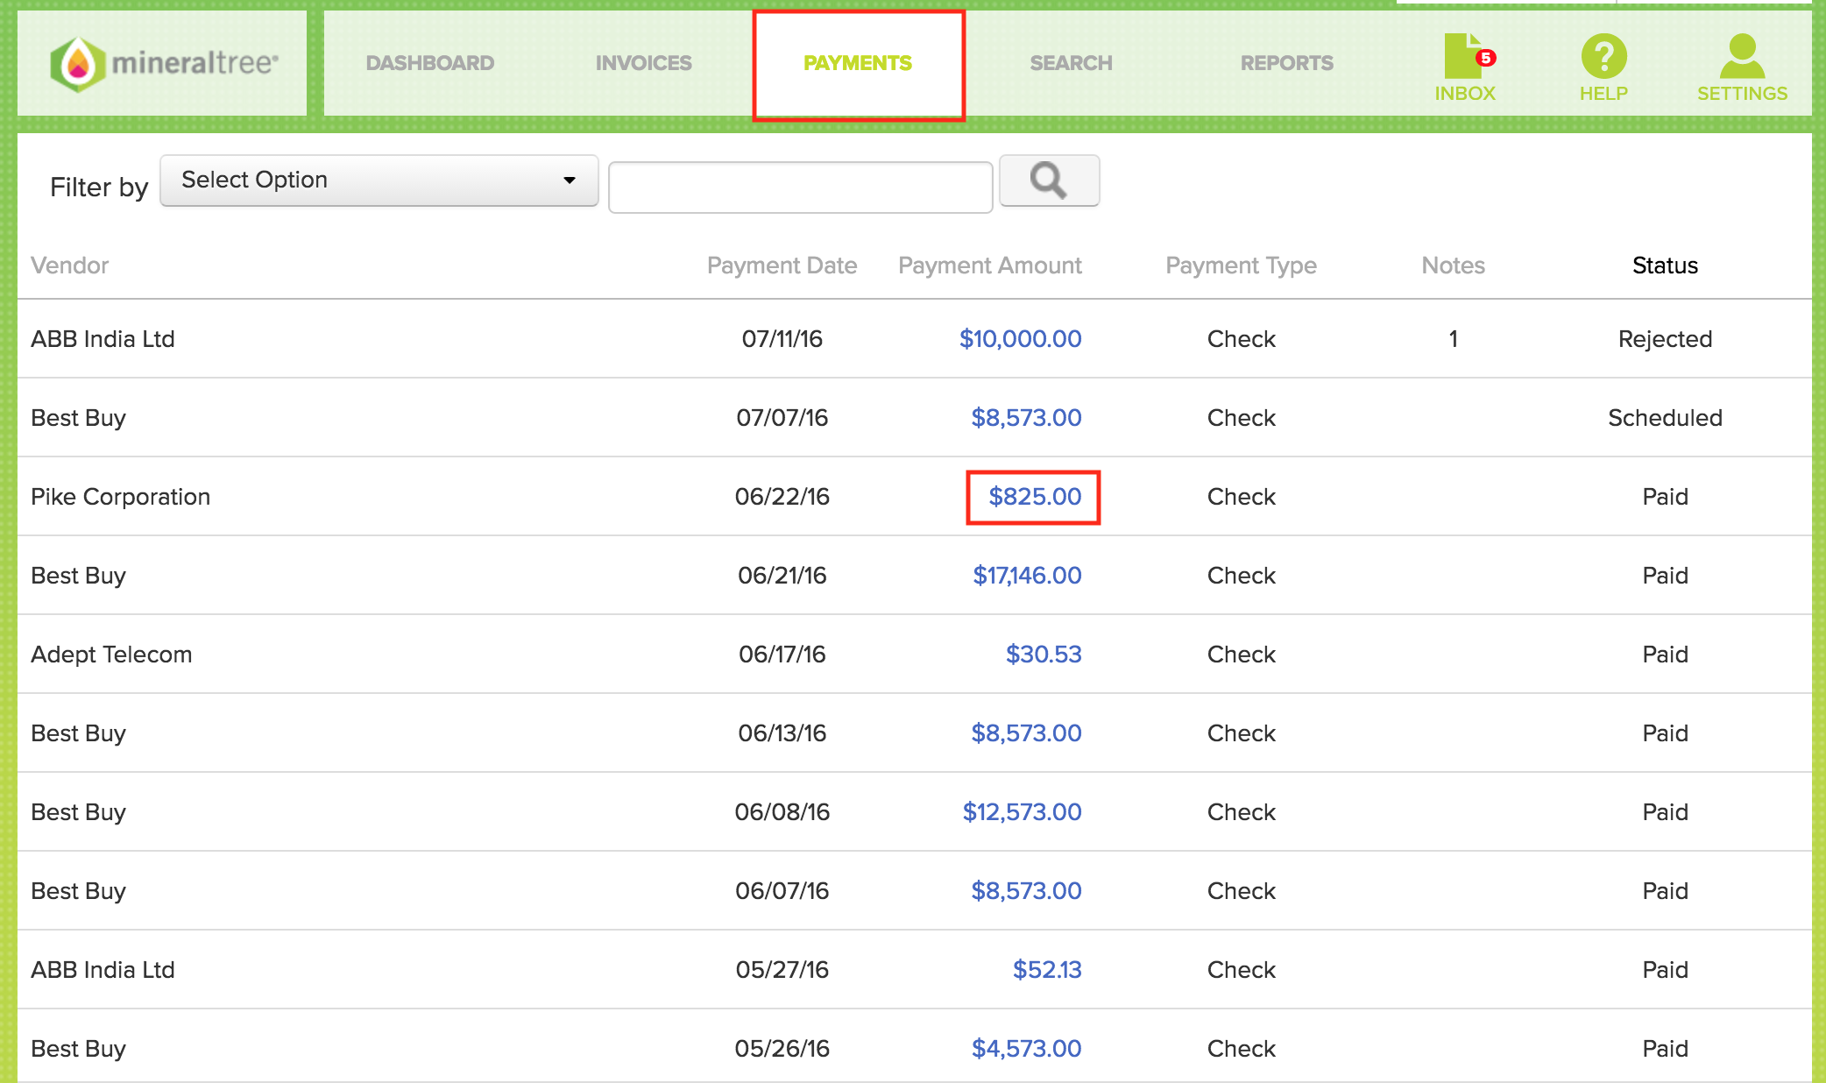
Task: Open the $8,573.00 payment dated 07/07/16
Action: tap(1027, 418)
